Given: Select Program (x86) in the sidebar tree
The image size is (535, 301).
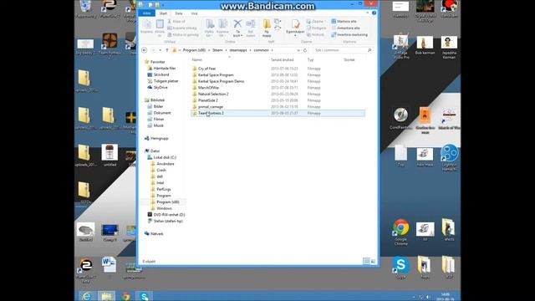Looking at the screenshot, I should (167, 202).
